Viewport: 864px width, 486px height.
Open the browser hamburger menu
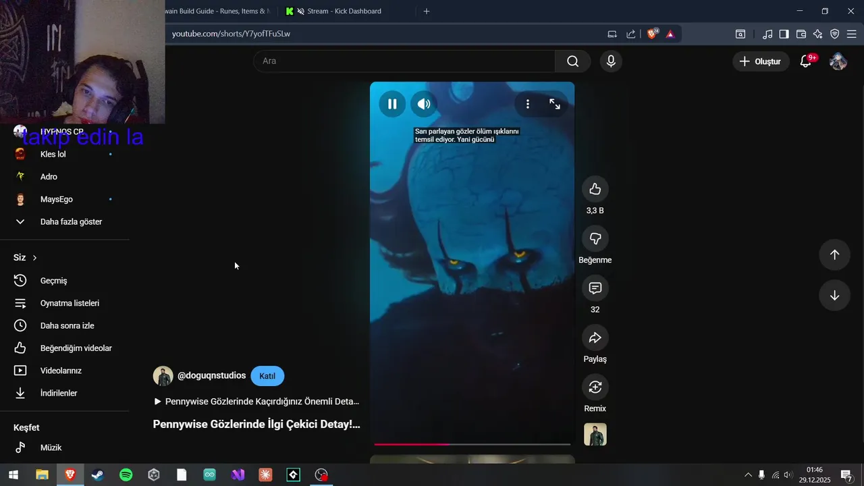[851, 34]
